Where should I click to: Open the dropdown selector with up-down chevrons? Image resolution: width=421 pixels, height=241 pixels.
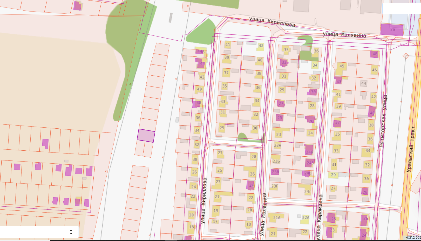point(39,232)
